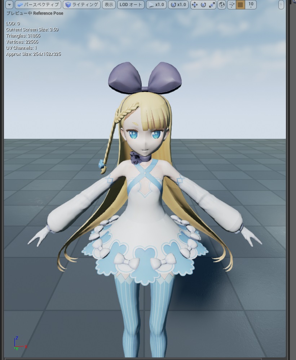Open the viewport options arrow menu
The image size is (296, 360).
tap(9, 5)
